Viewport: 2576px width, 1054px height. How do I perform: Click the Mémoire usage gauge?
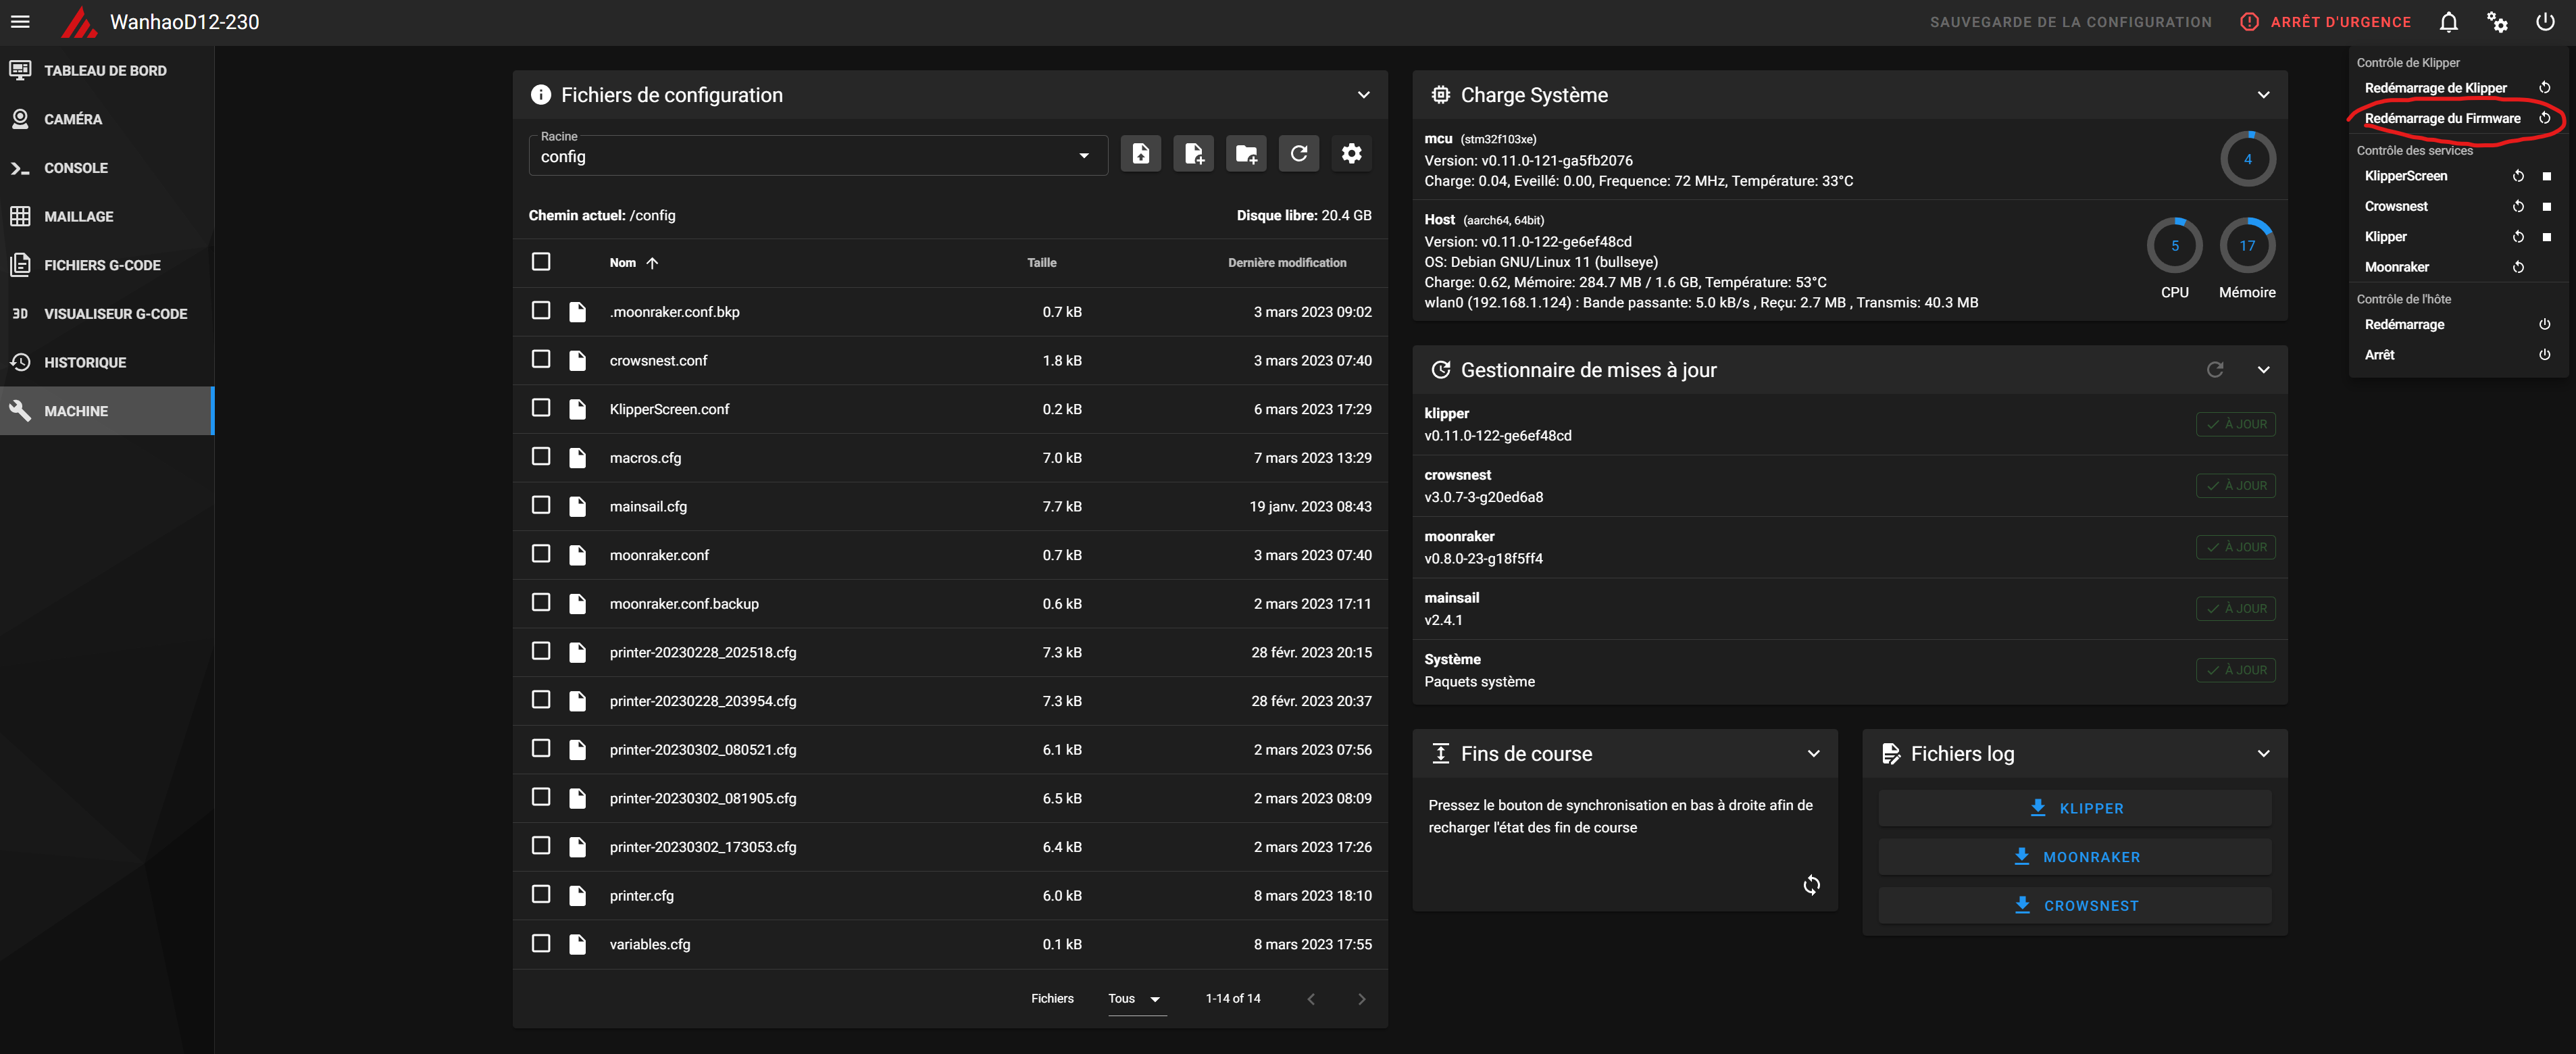pyautogui.click(x=2247, y=246)
